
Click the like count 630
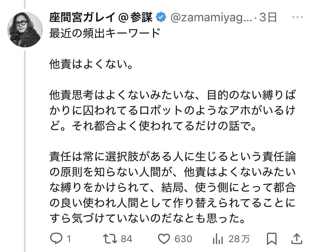[x=183, y=239]
